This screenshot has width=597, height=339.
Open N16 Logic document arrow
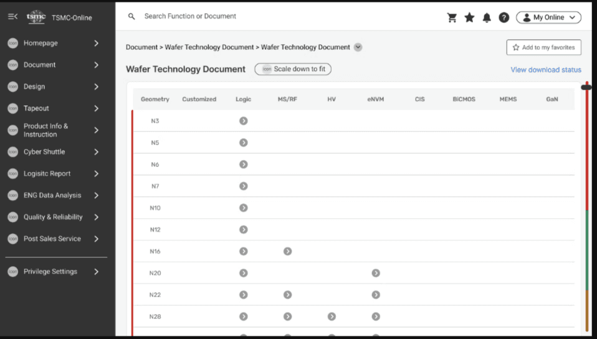[x=243, y=251]
